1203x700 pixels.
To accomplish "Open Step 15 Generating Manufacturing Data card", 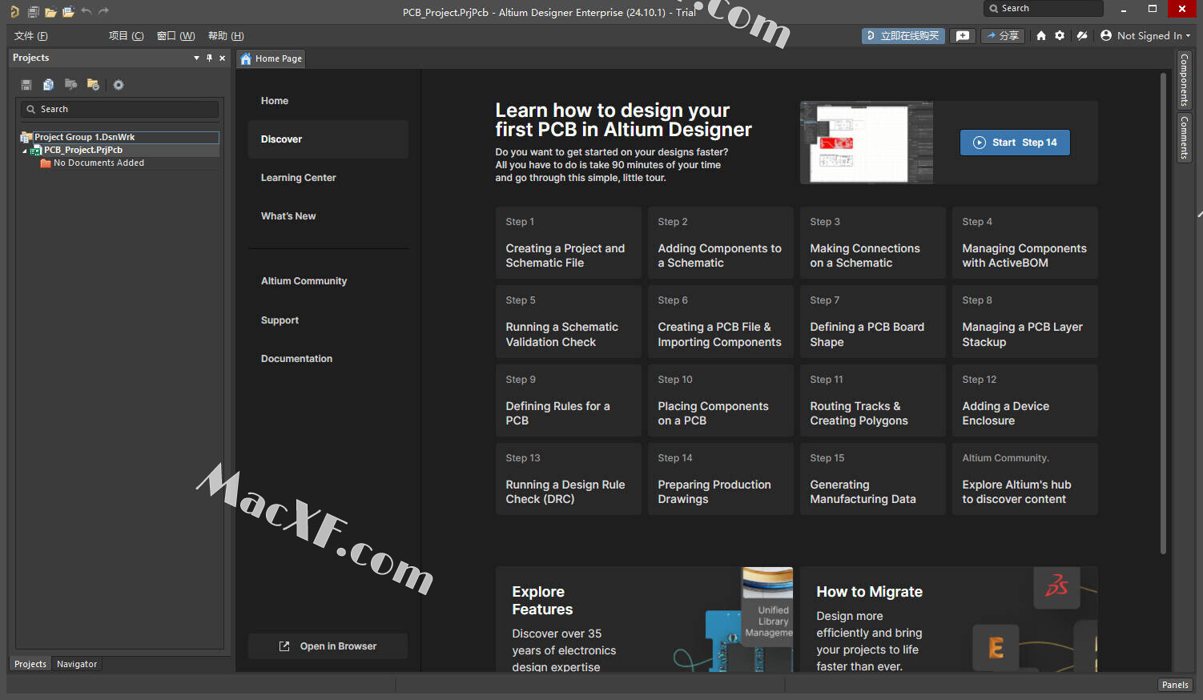I will tap(873, 479).
